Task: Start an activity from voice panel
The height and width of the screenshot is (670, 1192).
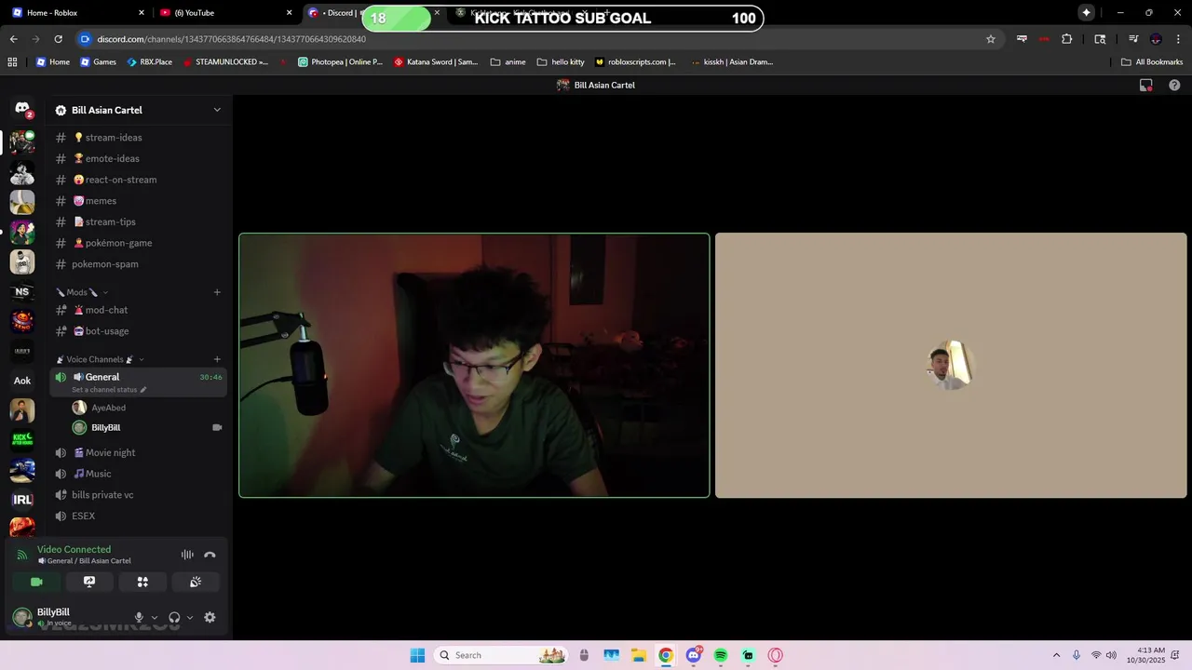Action: pyautogui.click(x=142, y=582)
